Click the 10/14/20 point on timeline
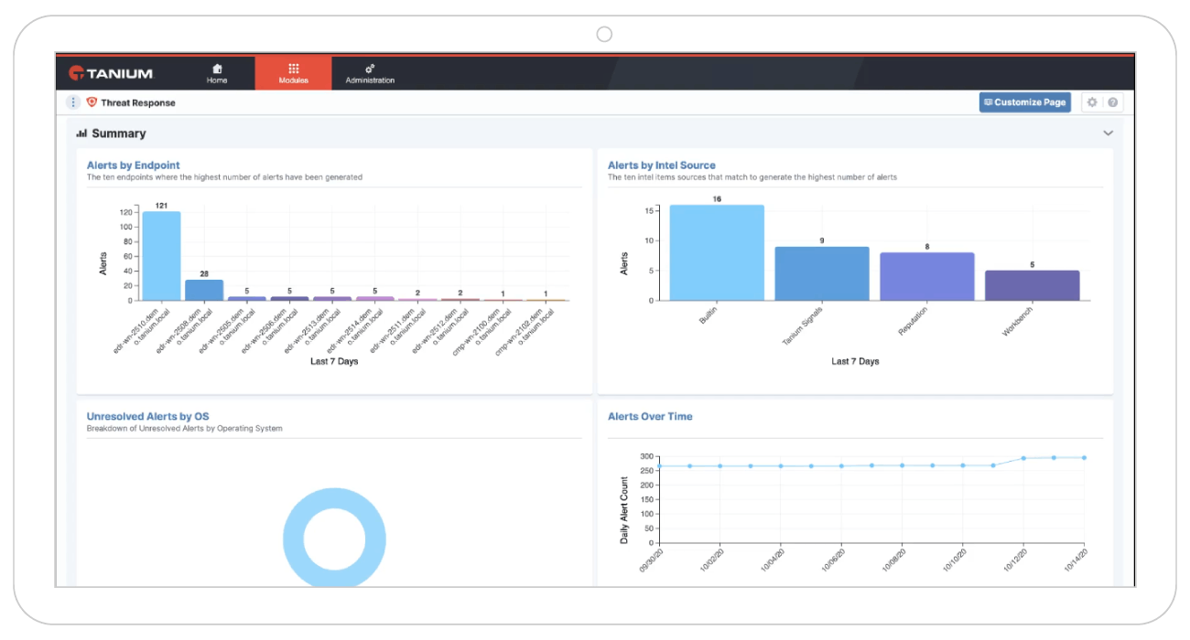The image size is (1190, 640). pyautogui.click(x=1085, y=457)
